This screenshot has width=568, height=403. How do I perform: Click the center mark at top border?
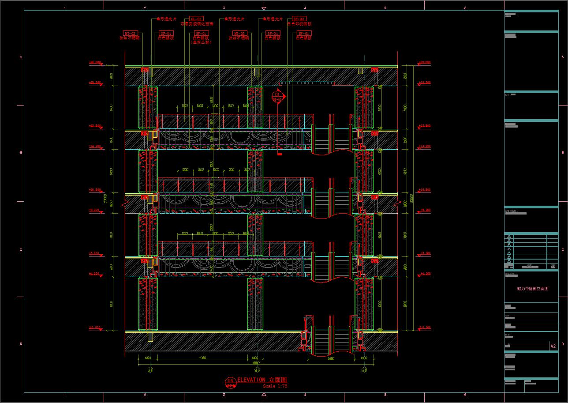[x=264, y=7]
